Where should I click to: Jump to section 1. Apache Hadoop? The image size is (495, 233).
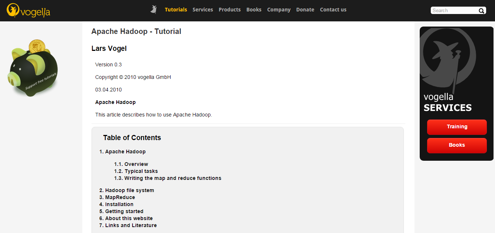point(123,152)
